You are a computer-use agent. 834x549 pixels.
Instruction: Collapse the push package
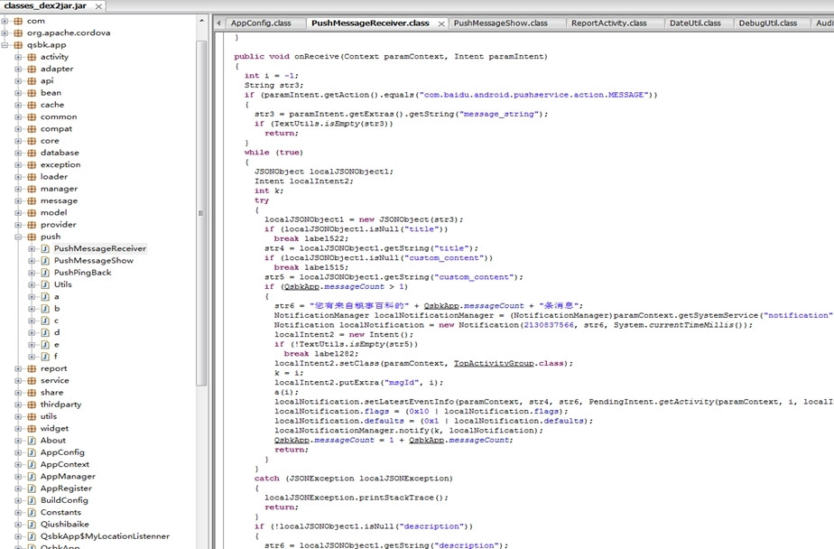18,237
